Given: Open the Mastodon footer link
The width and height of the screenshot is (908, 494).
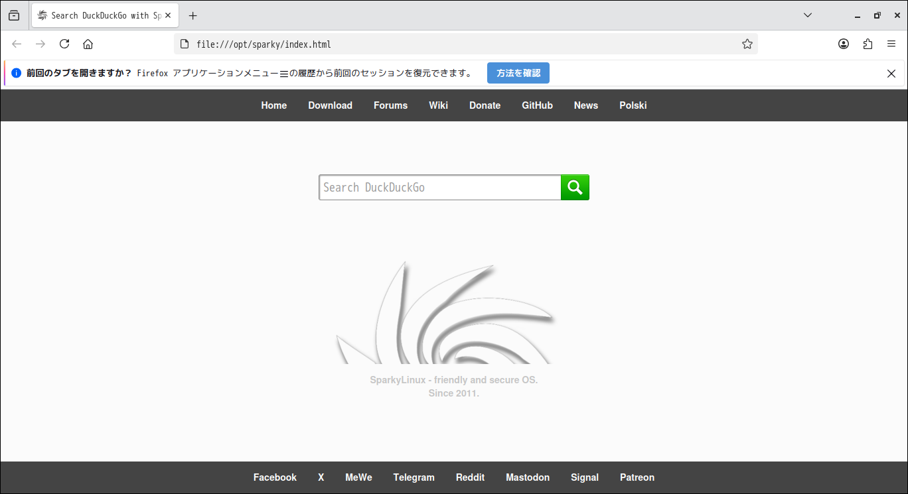Looking at the screenshot, I should point(528,477).
